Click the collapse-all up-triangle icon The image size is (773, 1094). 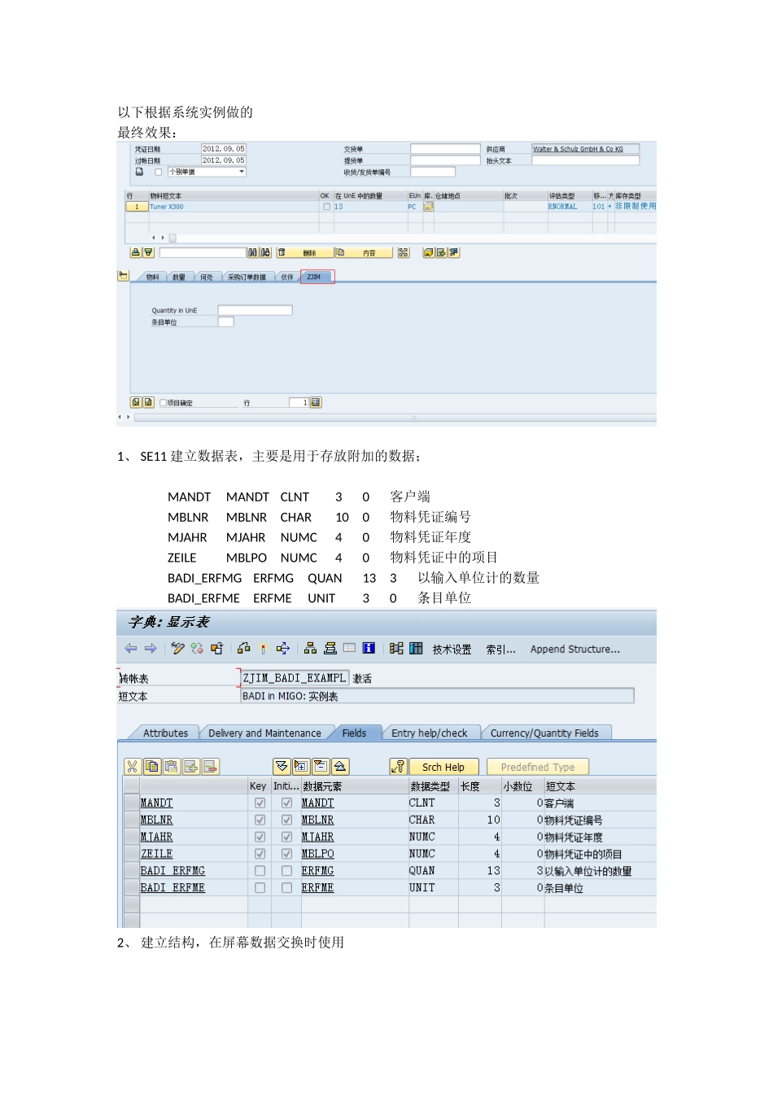tap(340, 766)
